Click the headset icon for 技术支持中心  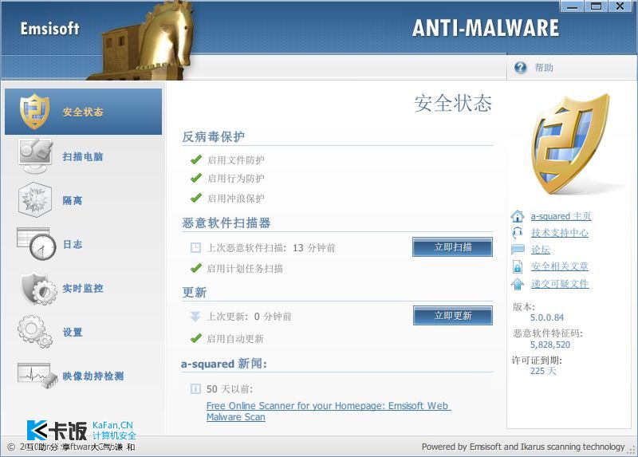pyautogui.click(x=518, y=233)
